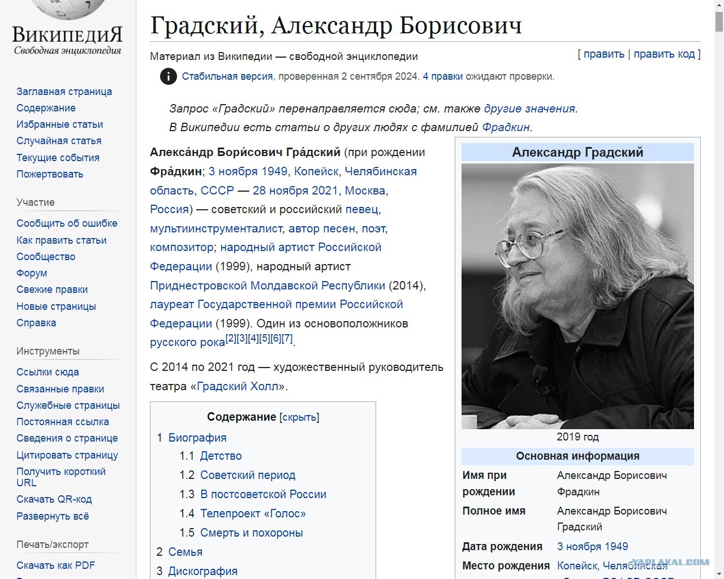Select "Получить короткий URL" tool
The width and height of the screenshot is (724, 579).
tap(61, 477)
